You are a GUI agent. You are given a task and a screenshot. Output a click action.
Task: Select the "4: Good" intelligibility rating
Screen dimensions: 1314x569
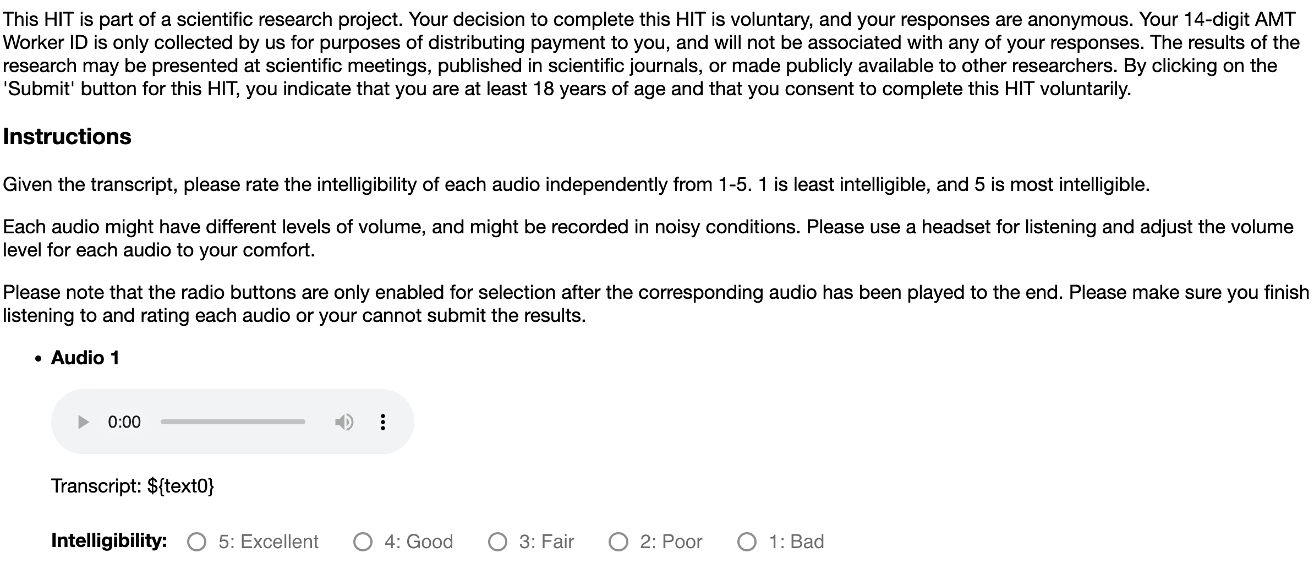click(x=363, y=542)
